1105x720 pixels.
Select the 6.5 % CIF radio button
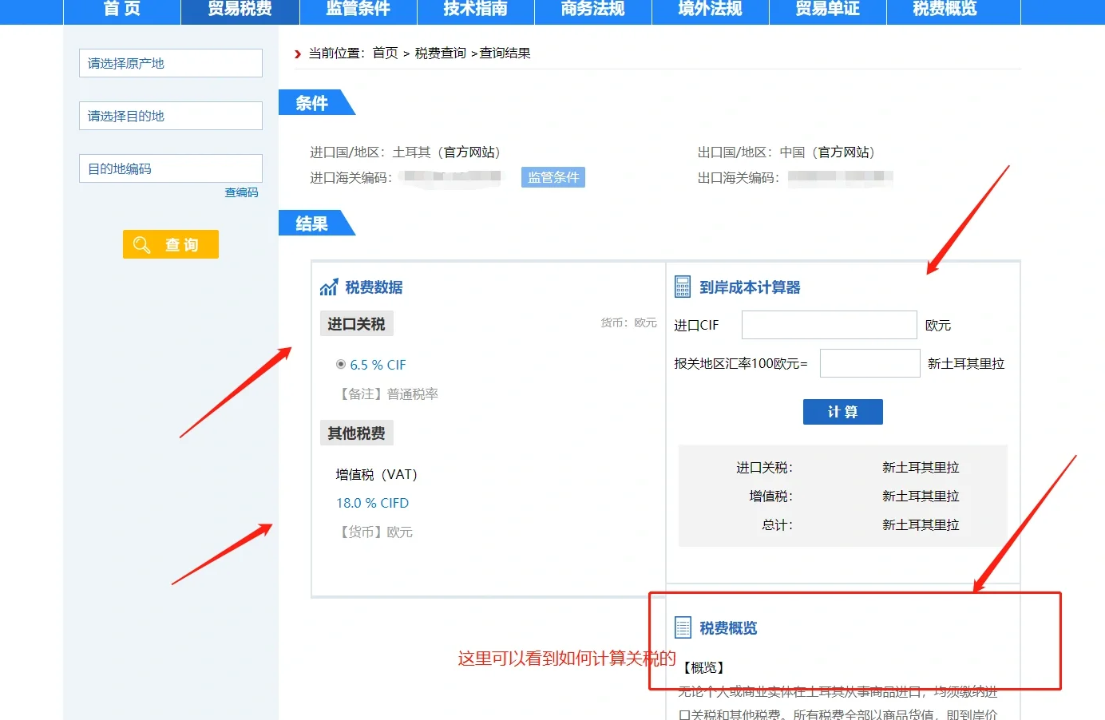click(341, 364)
